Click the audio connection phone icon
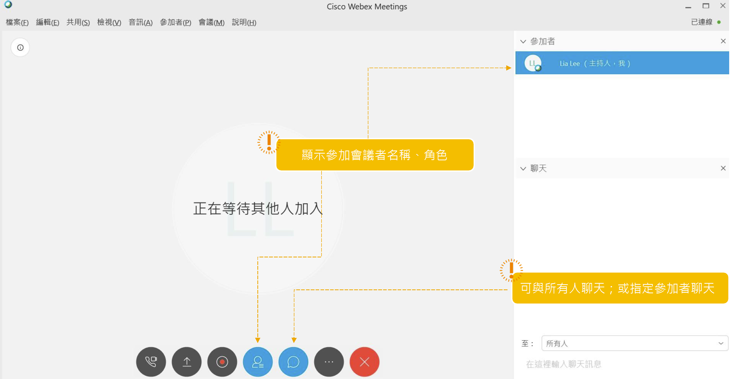Image resolution: width=731 pixels, height=379 pixels. (151, 361)
